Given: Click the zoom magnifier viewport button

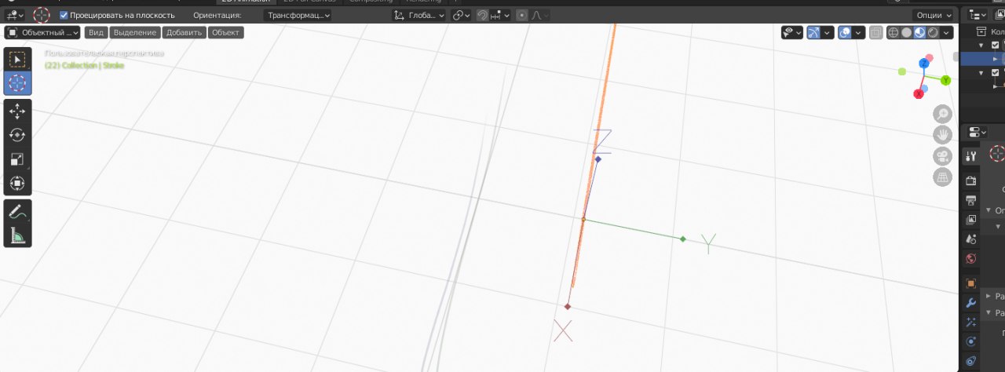Looking at the screenshot, I should click(942, 114).
